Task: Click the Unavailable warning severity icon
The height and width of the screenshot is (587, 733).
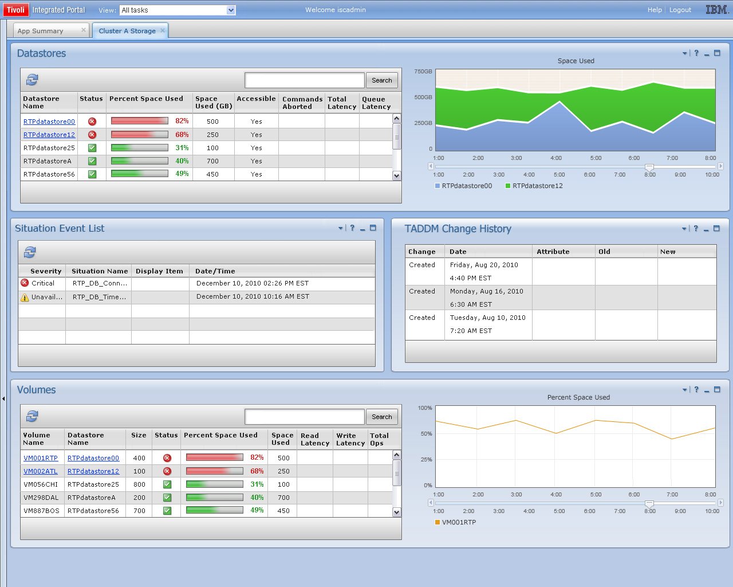Action: coord(25,297)
